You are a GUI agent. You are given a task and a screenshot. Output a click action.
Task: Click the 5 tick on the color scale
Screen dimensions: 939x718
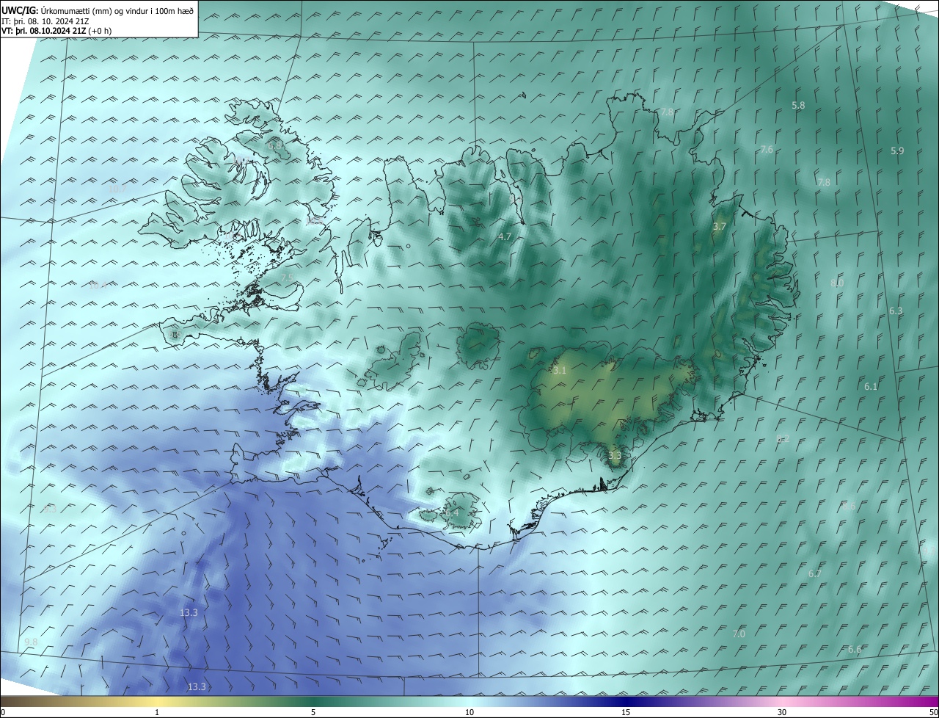click(x=313, y=712)
